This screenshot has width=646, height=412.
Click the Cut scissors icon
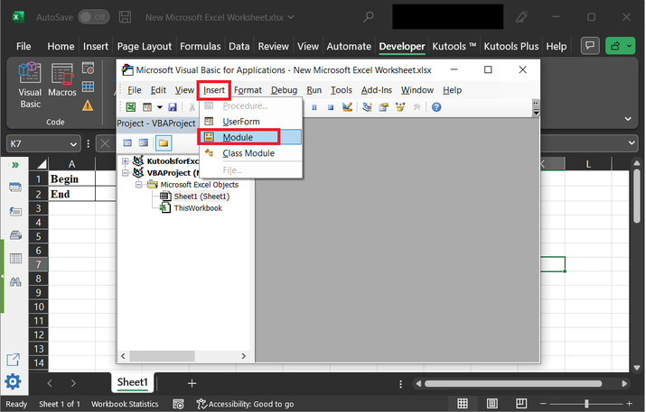coord(192,107)
